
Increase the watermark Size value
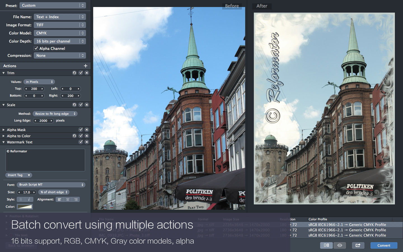(x=34, y=192)
